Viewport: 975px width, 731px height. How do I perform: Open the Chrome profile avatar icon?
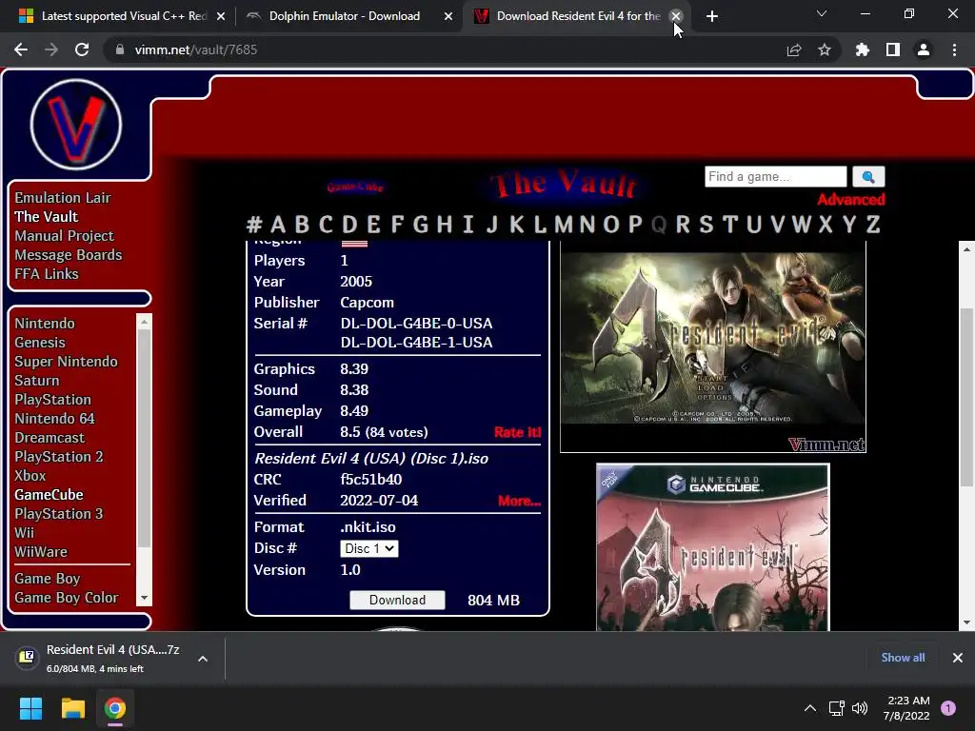[924, 49]
